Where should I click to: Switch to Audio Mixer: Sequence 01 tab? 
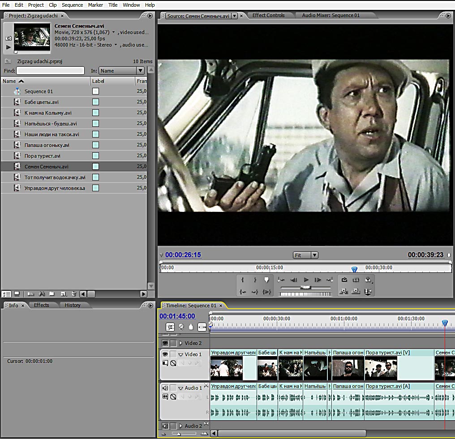[x=331, y=15]
